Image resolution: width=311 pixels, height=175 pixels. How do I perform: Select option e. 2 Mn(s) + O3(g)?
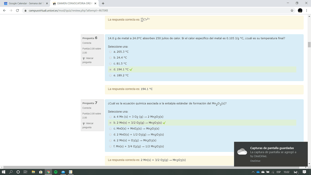[110, 141]
